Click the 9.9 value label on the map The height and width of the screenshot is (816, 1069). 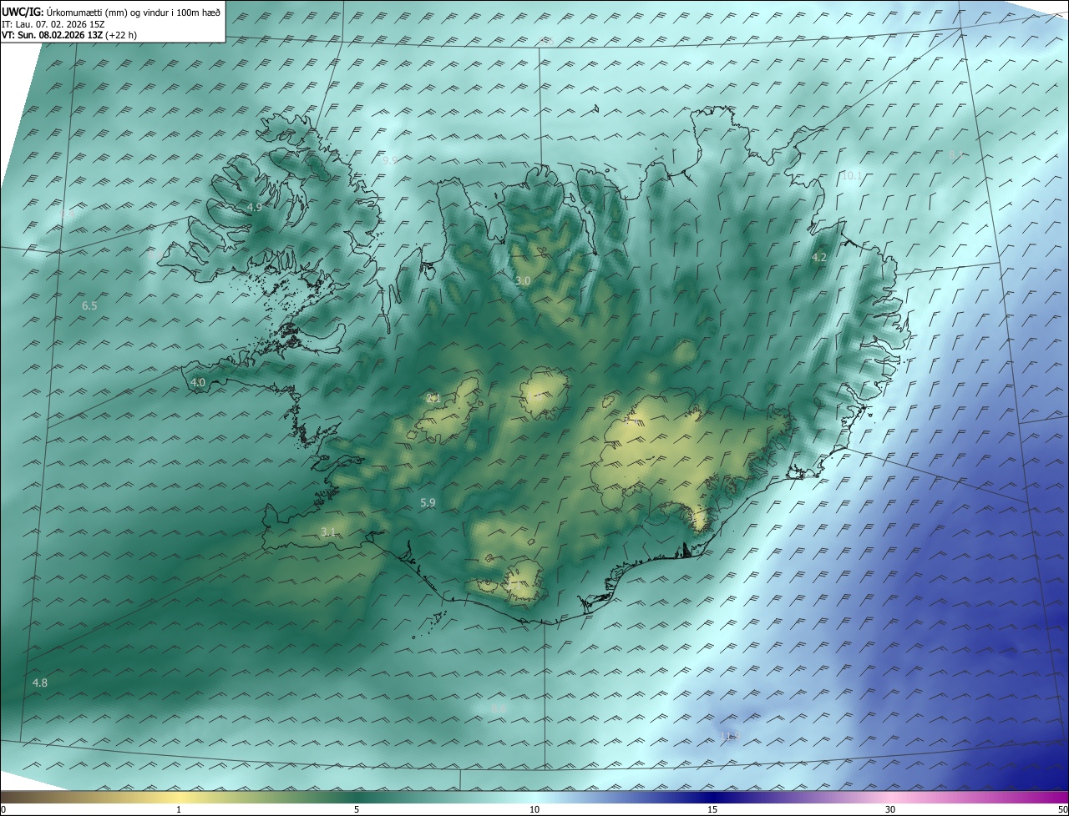(x=390, y=159)
